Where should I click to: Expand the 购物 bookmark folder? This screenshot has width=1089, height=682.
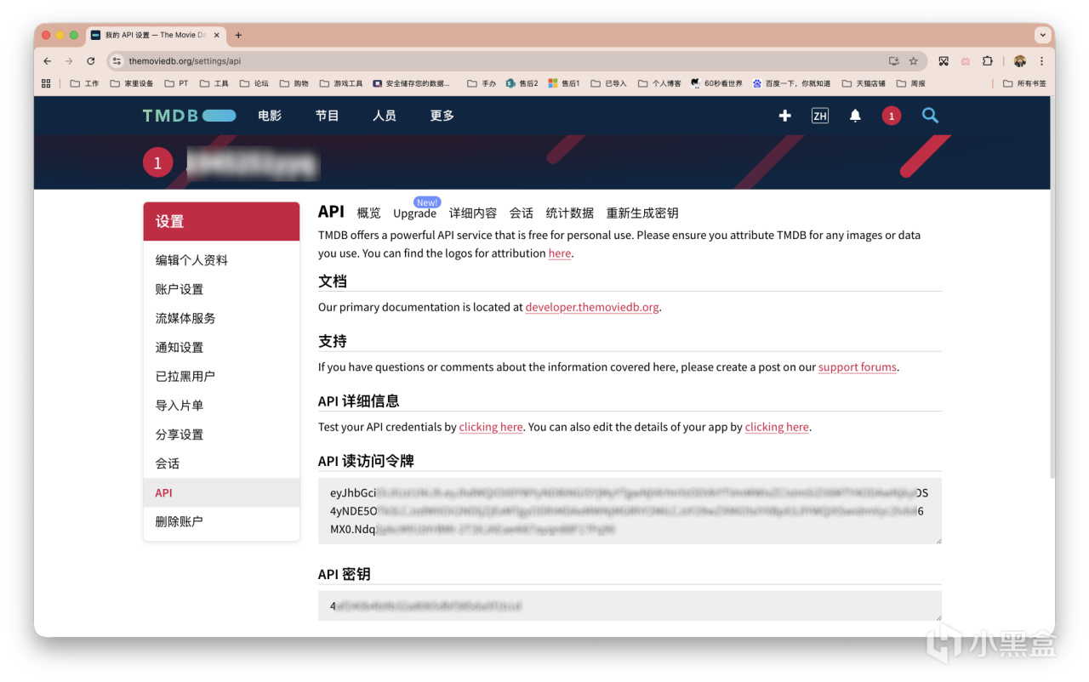pos(294,83)
